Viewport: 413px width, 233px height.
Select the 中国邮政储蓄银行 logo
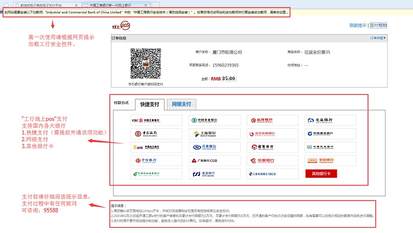[x=156, y=174]
